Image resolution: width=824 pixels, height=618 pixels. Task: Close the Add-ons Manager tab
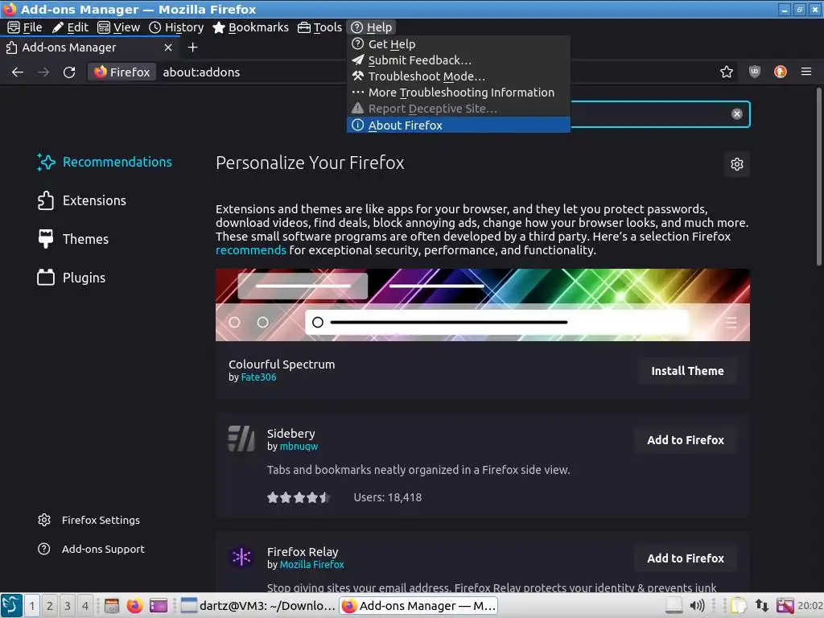tap(168, 47)
